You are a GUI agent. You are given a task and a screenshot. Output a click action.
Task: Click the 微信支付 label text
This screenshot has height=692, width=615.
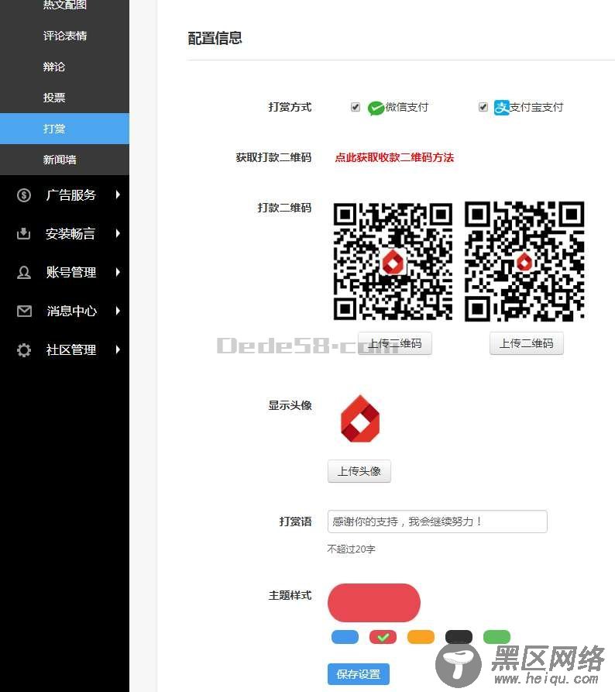point(407,107)
